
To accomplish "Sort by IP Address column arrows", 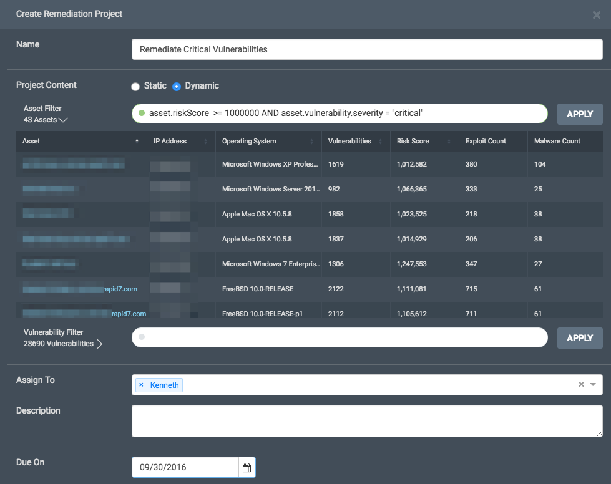I will 206,142.
